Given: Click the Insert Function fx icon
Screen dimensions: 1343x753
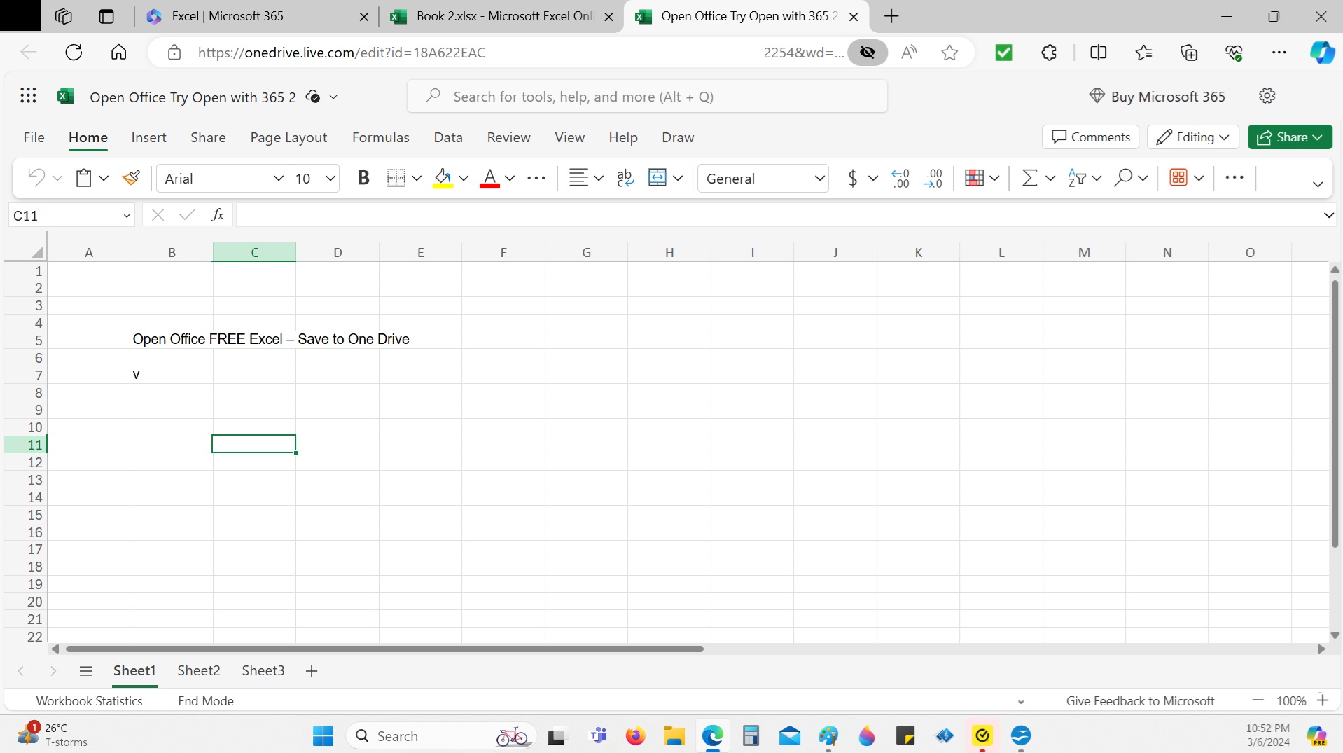Looking at the screenshot, I should pyautogui.click(x=218, y=215).
